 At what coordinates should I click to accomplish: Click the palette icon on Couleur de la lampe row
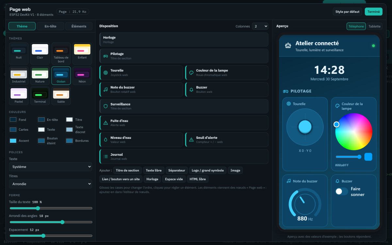pyautogui.click(x=191, y=73)
